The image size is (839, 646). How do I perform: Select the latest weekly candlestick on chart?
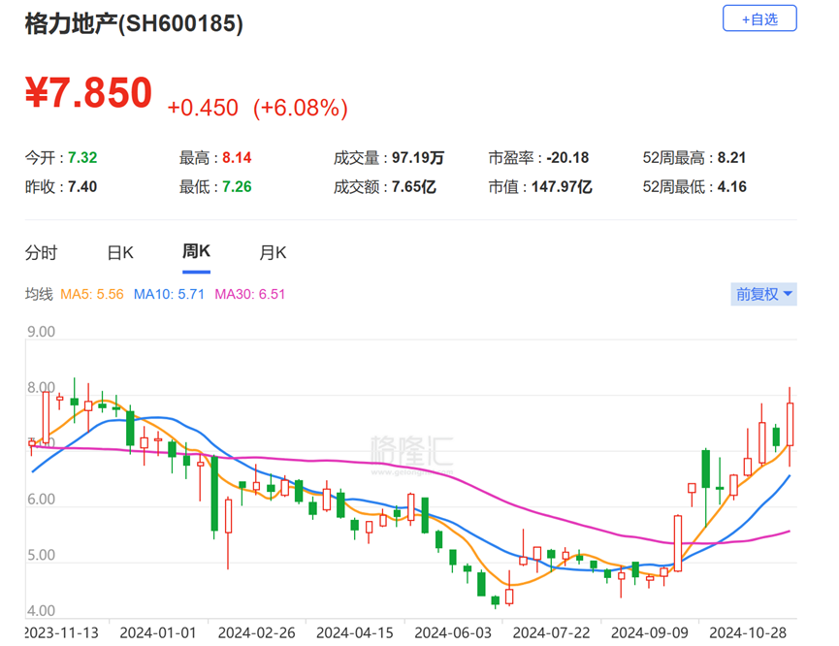tap(790, 425)
